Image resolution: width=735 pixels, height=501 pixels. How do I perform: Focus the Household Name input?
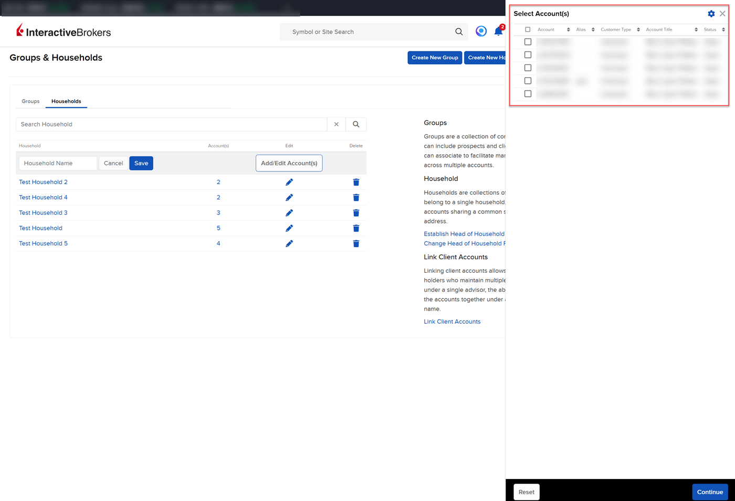click(58, 163)
